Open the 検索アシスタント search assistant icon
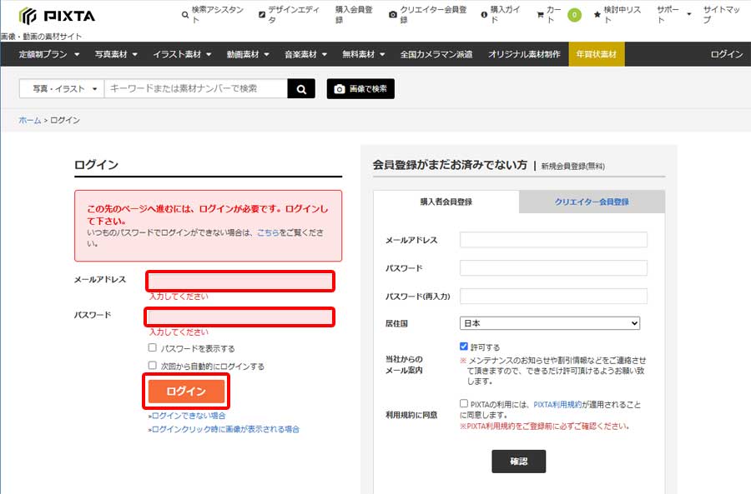 click(x=185, y=14)
